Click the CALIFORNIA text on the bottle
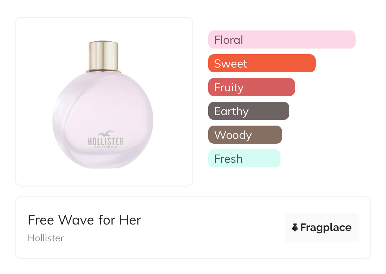 tap(106, 147)
